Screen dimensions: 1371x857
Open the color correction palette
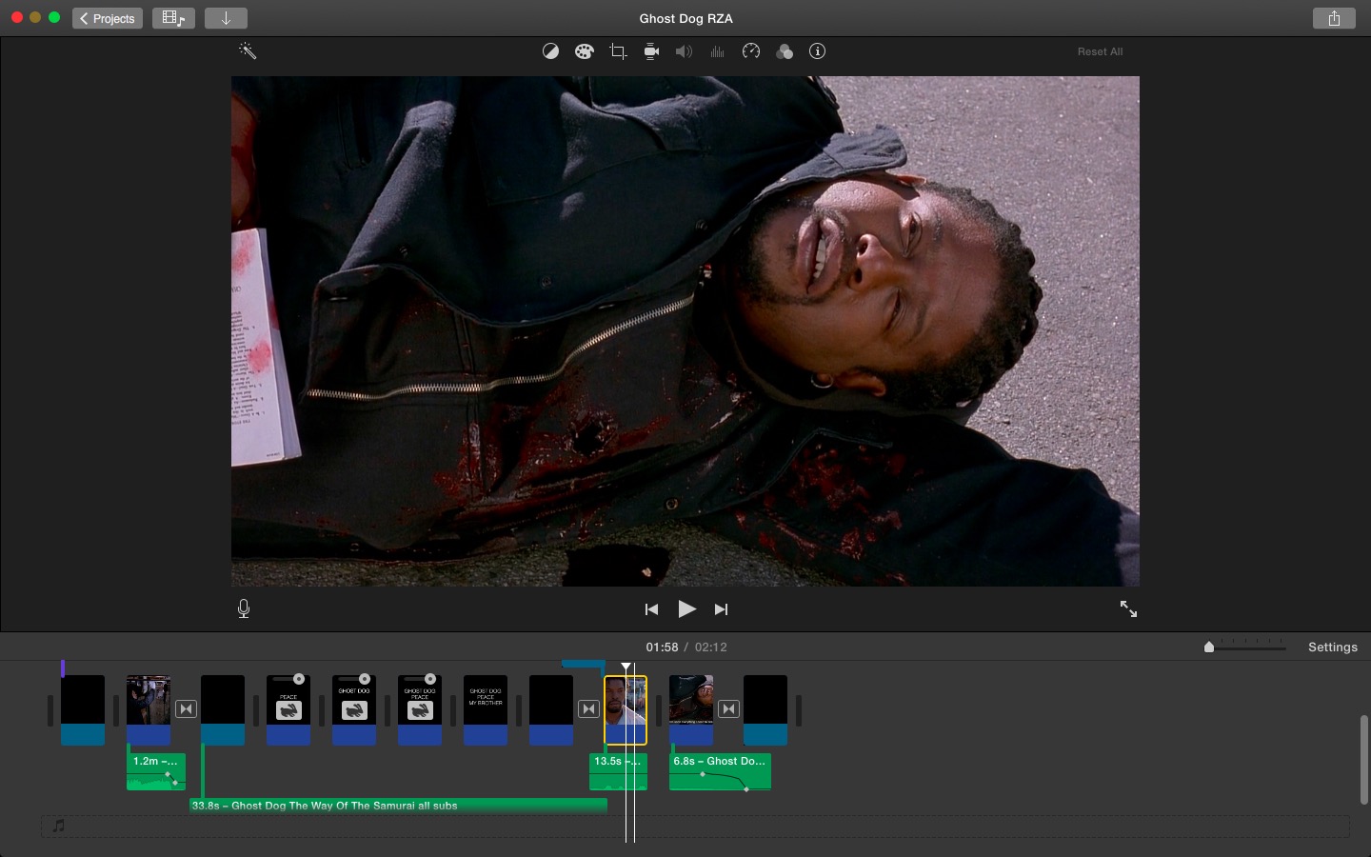(585, 51)
